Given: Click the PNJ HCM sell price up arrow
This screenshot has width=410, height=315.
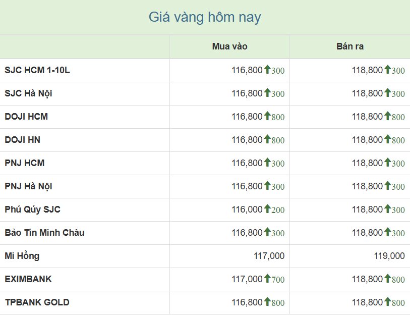Looking at the screenshot, I should click(387, 163).
